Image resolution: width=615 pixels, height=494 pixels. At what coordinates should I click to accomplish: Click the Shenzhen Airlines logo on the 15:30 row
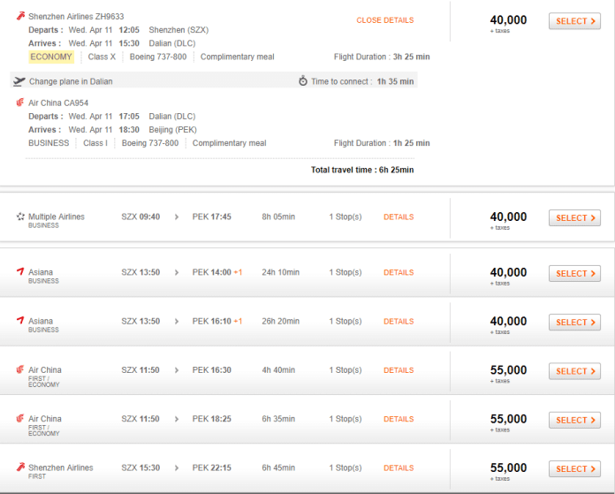20,467
